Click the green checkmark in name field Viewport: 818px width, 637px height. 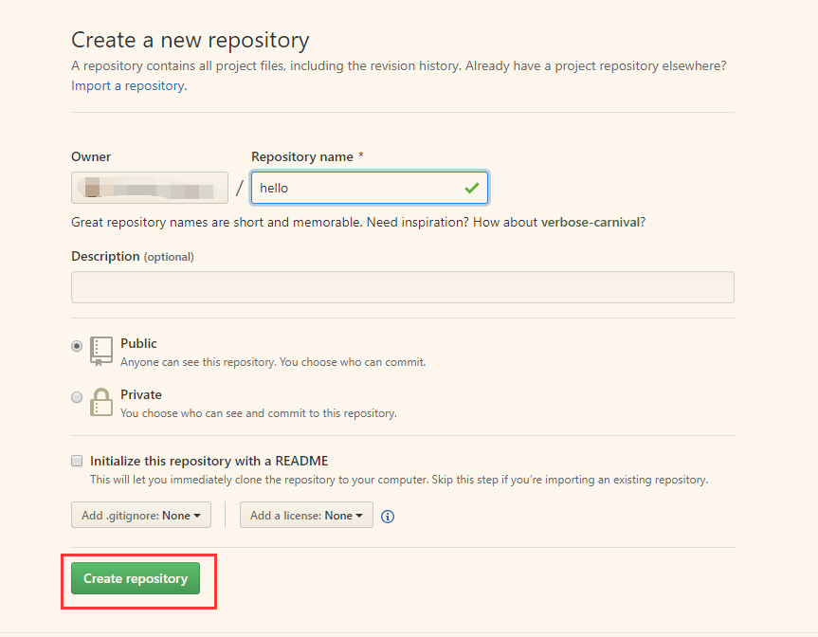[x=472, y=188]
